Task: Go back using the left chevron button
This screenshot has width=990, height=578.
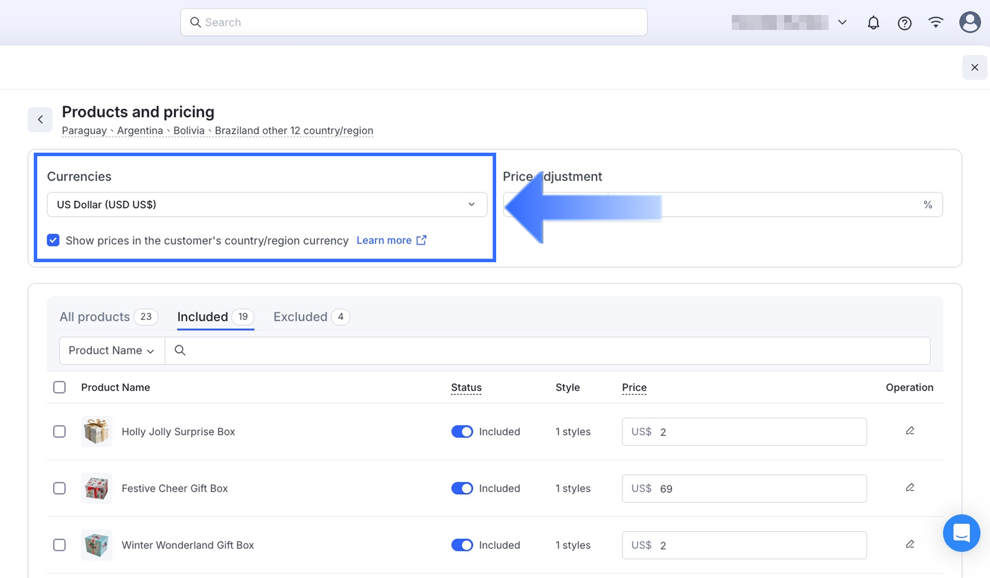Action: tap(40, 119)
